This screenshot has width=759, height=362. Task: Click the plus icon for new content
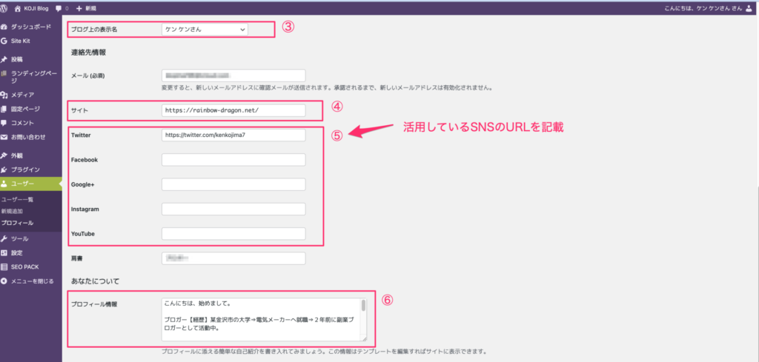tap(79, 8)
